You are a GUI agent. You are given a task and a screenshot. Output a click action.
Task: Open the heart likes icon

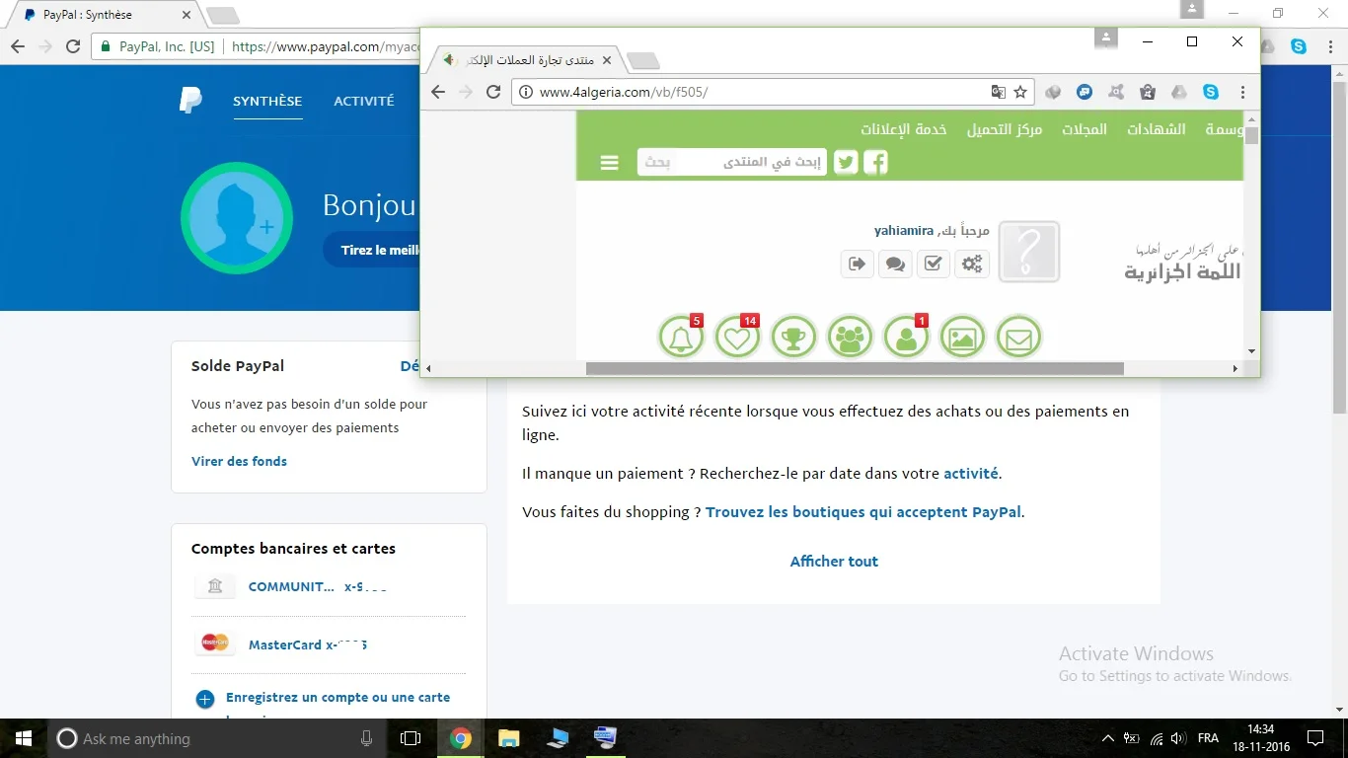[737, 338]
